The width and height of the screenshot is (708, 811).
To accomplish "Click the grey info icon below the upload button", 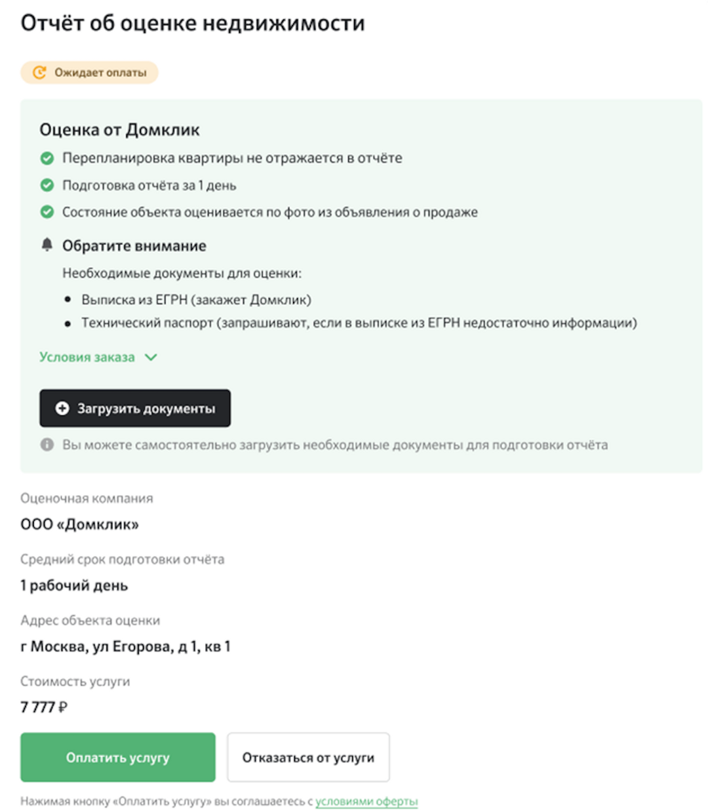I will (x=47, y=445).
